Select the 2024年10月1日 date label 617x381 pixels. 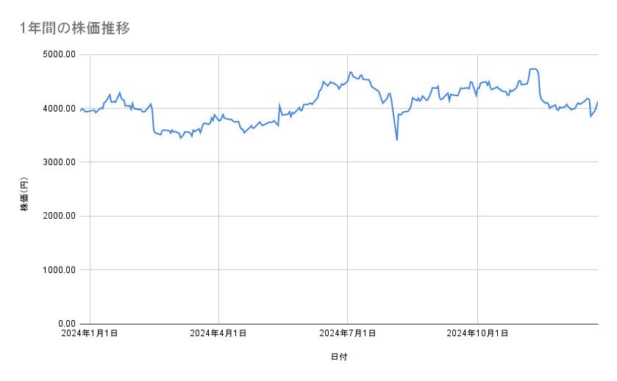[478, 334]
